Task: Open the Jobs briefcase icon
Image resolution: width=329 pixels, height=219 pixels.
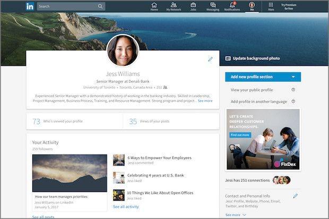Action: click(193, 5)
